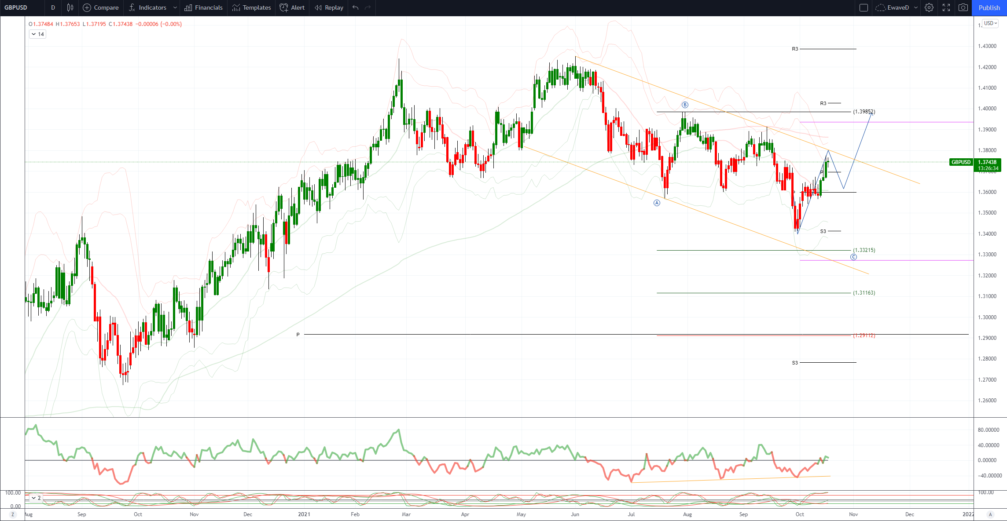1007x521 pixels.
Task: Open chart settings gear
Action: click(929, 7)
